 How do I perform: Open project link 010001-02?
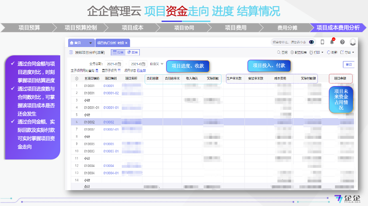(111, 93)
